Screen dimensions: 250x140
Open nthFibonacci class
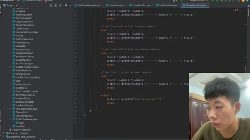(23, 74)
